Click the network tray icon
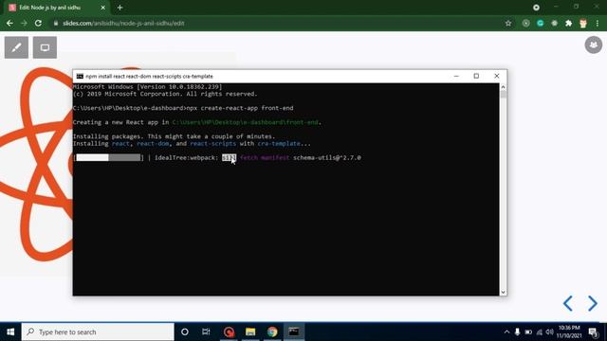 540,332
